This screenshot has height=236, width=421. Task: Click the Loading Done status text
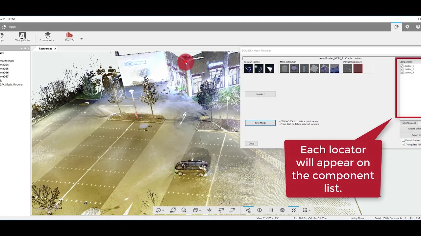click(x=356, y=218)
